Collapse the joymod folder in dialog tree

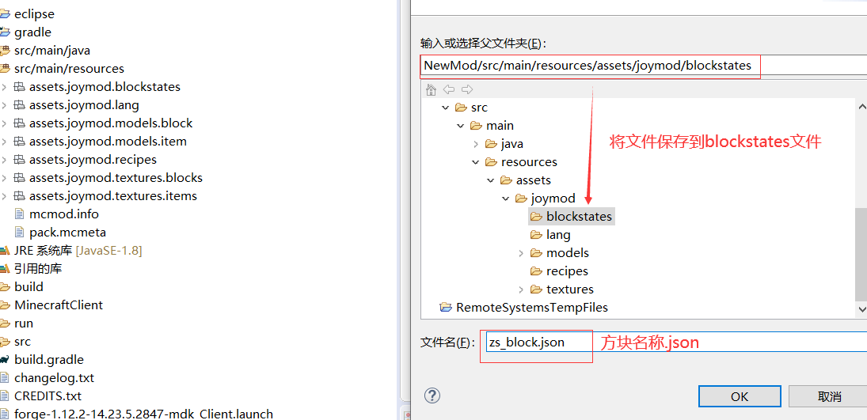click(x=505, y=199)
